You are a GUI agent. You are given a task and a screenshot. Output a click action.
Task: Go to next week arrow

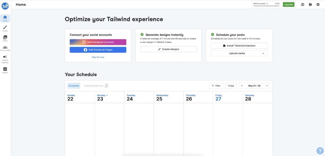(x=267, y=86)
